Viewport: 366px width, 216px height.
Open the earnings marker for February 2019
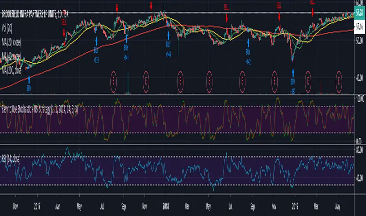pyautogui.click(x=308, y=82)
